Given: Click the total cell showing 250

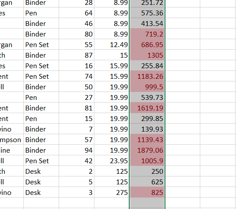Looking at the screenshot, I should (x=147, y=171).
